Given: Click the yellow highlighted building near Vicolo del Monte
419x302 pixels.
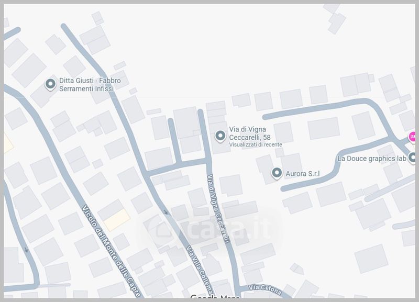Looking at the screenshot, I should coord(117,219).
